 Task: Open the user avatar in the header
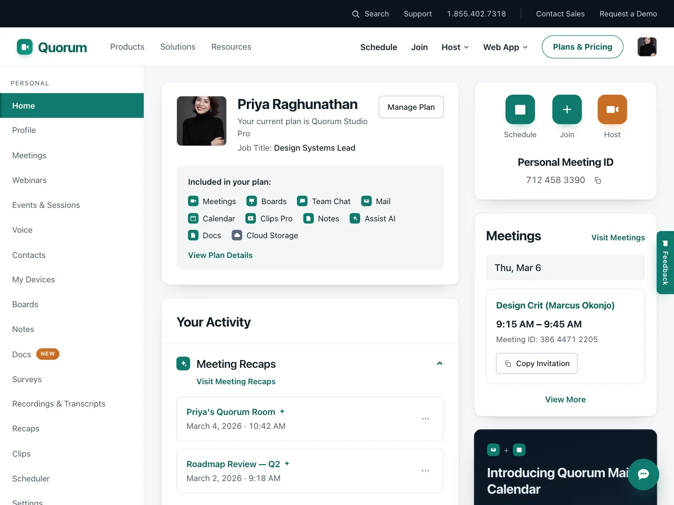[647, 47]
